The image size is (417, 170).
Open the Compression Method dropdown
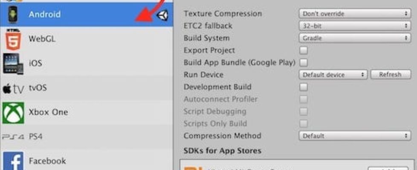(354, 136)
